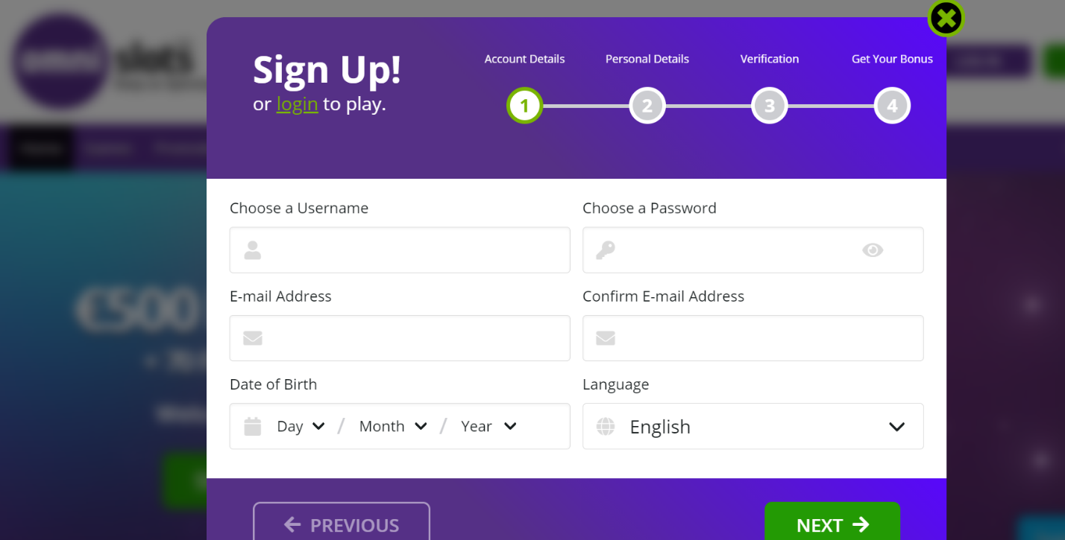
Task: Click envelope icon in Confirm E-mail field
Action: (x=606, y=338)
